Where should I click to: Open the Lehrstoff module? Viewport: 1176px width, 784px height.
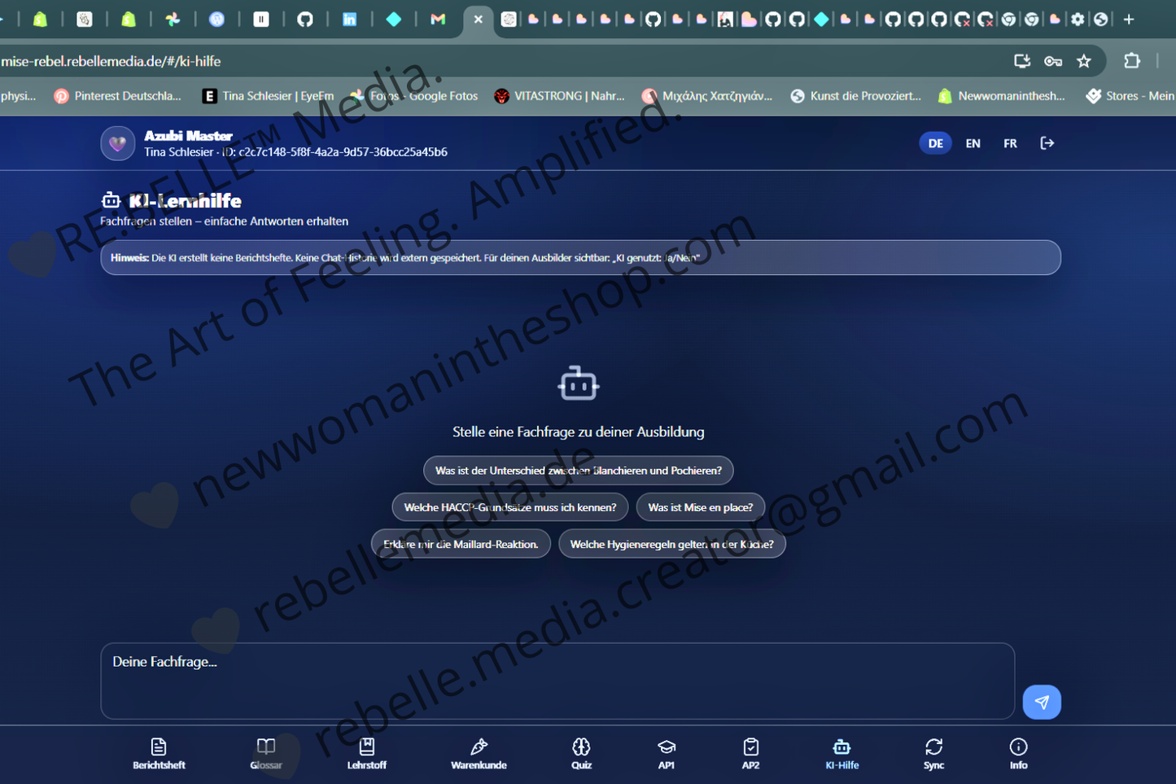click(x=366, y=753)
